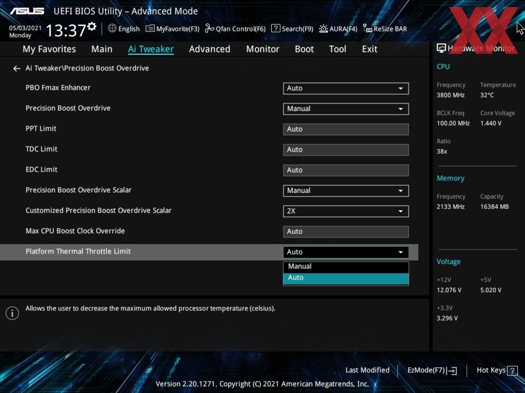Collapse Platform Thermal Throttle Limit dropdown
Image resolution: width=525 pixels, height=393 pixels.
coord(346,252)
